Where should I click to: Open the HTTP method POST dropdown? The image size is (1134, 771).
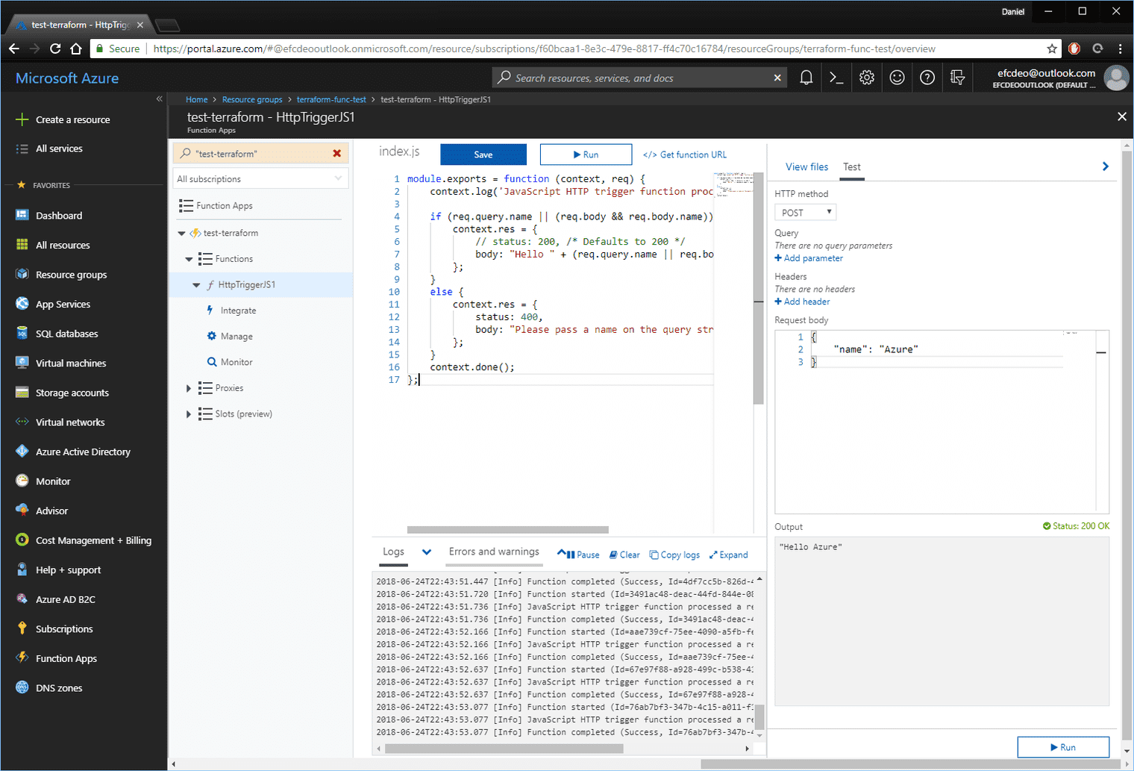pos(806,213)
